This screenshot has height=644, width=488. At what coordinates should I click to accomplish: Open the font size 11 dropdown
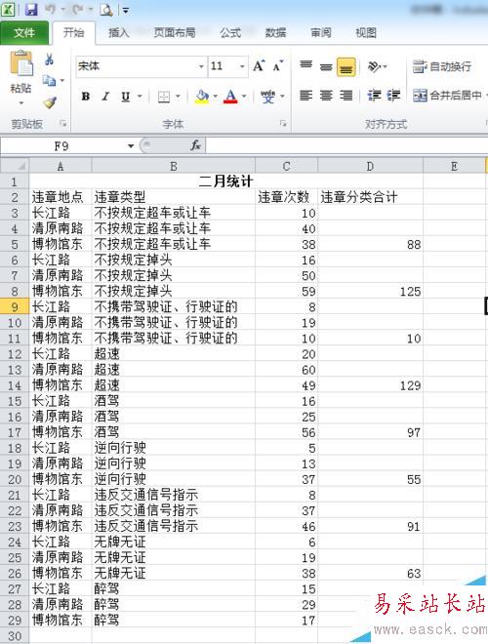click(x=242, y=66)
